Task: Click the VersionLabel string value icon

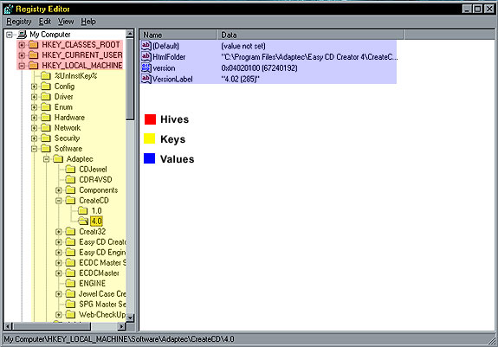Action: (146, 79)
